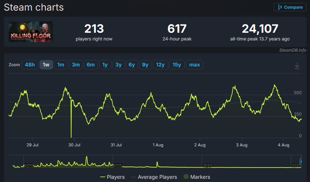
Task: Show the 15y zoom range
Action: point(177,65)
